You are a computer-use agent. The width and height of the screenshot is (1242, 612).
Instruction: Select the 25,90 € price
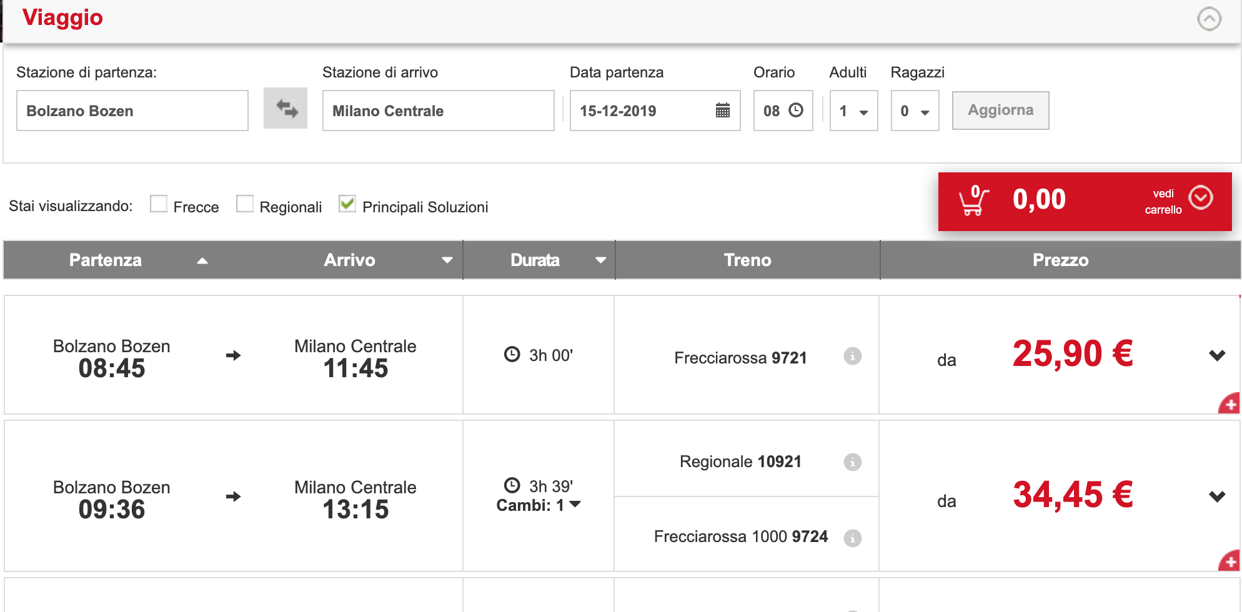[1073, 353]
